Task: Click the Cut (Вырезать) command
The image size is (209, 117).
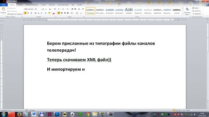Action: point(11,8)
